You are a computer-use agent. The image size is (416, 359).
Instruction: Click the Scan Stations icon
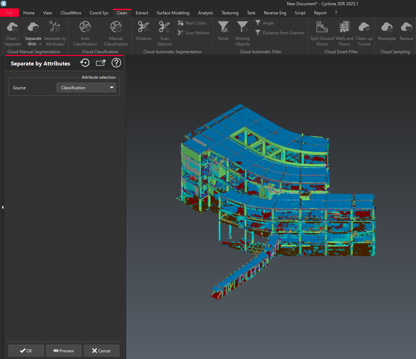click(164, 27)
